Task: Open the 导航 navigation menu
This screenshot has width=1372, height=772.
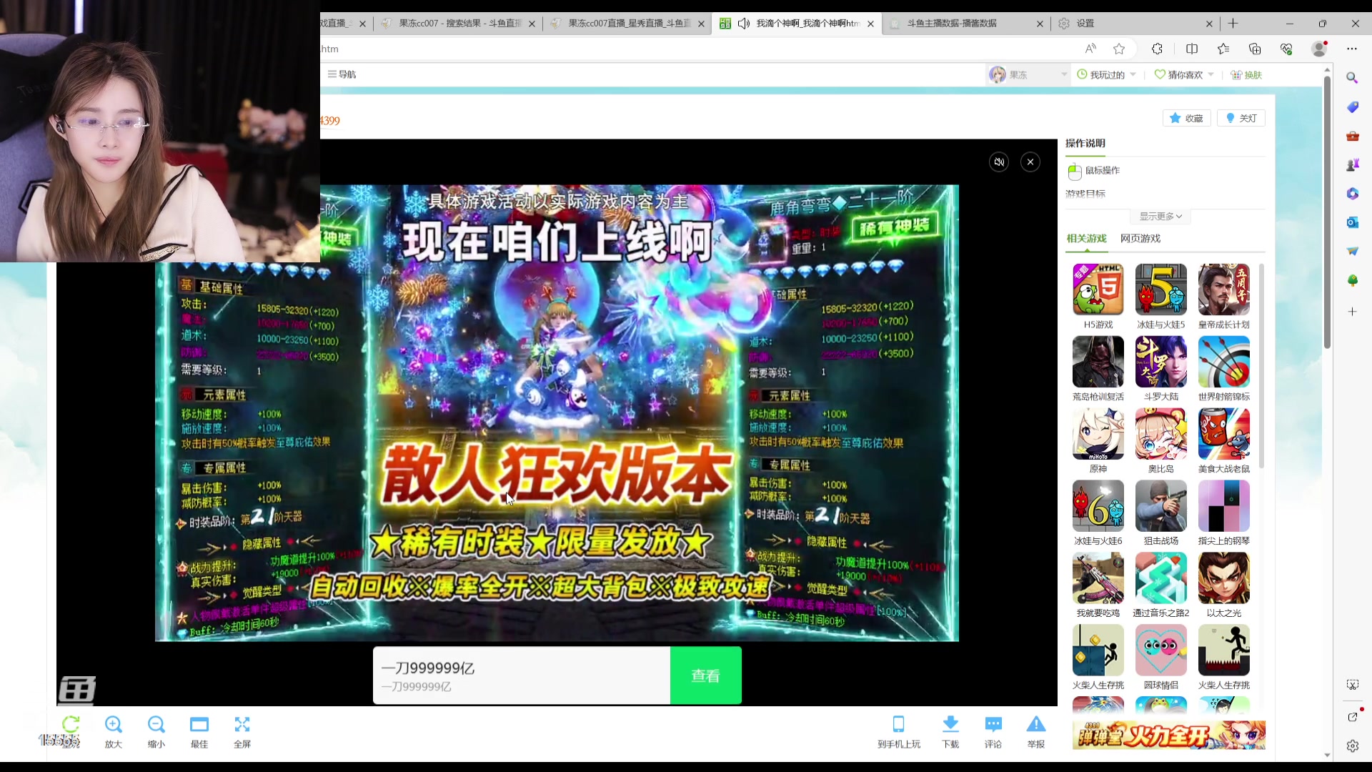Action: (x=342, y=74)
